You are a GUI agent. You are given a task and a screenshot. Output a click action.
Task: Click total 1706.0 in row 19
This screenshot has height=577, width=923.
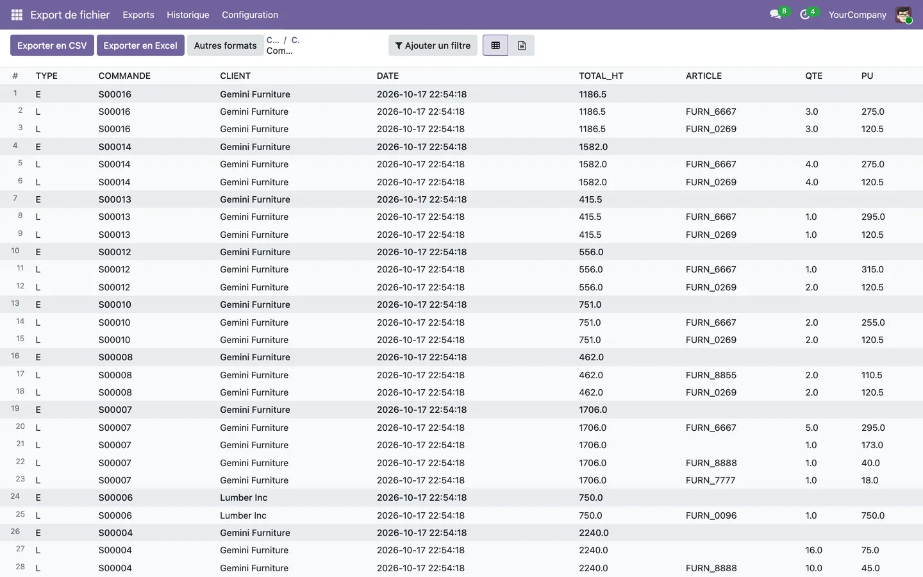coord(593,410)
